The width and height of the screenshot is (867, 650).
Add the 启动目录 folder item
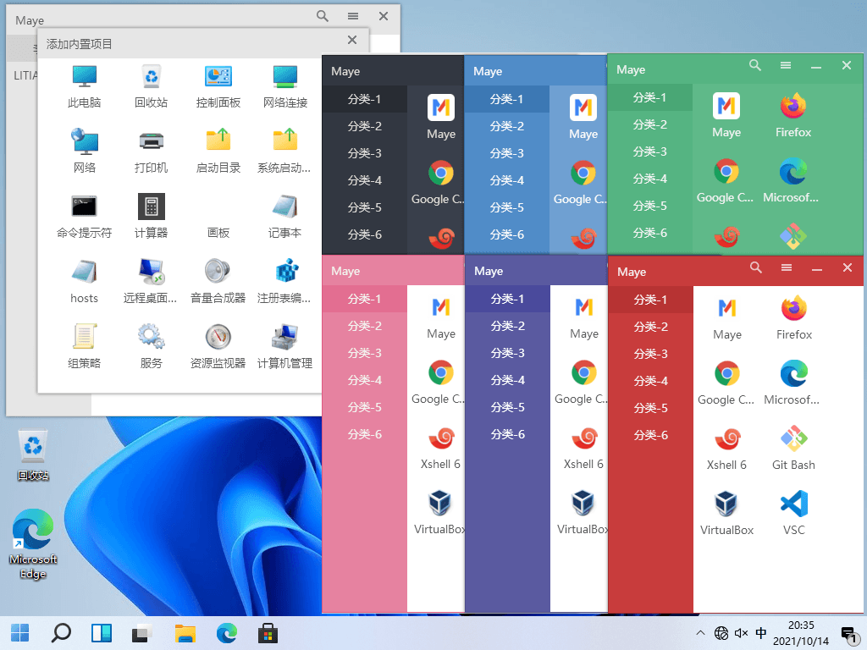[x=218, y=151]
